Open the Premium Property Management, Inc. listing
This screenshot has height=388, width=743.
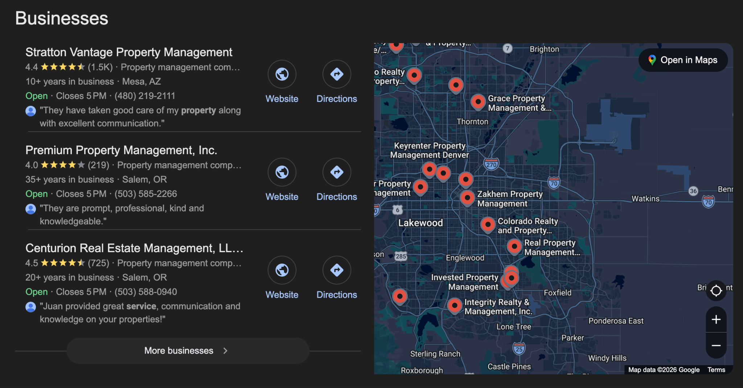pos(121,150)
